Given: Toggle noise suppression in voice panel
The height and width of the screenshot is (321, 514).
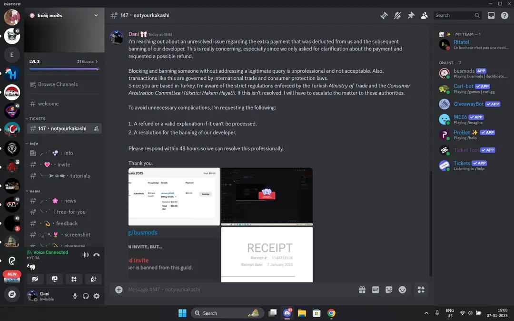Looking at the screenshot, I should (x=86, y=255).
